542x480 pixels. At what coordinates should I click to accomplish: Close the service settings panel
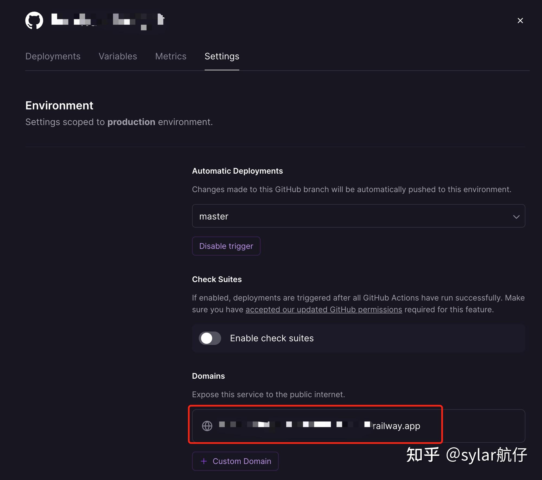coord(520,21)
